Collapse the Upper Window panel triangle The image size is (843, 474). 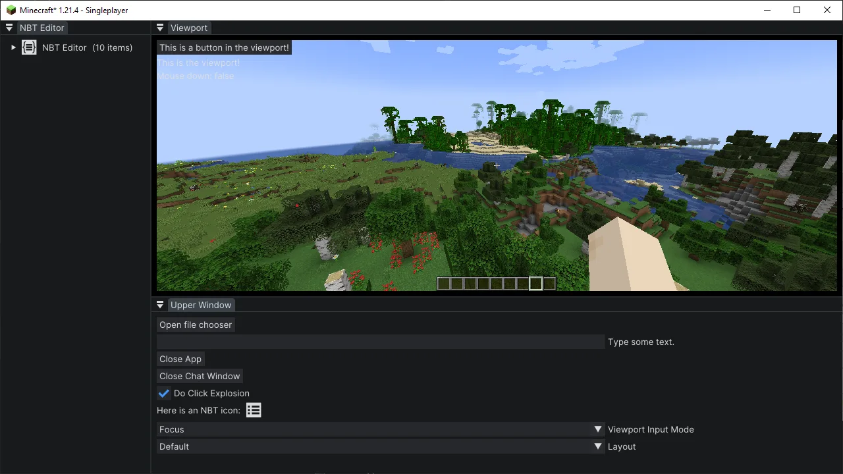pyautogui.click(x=160, y=305)
